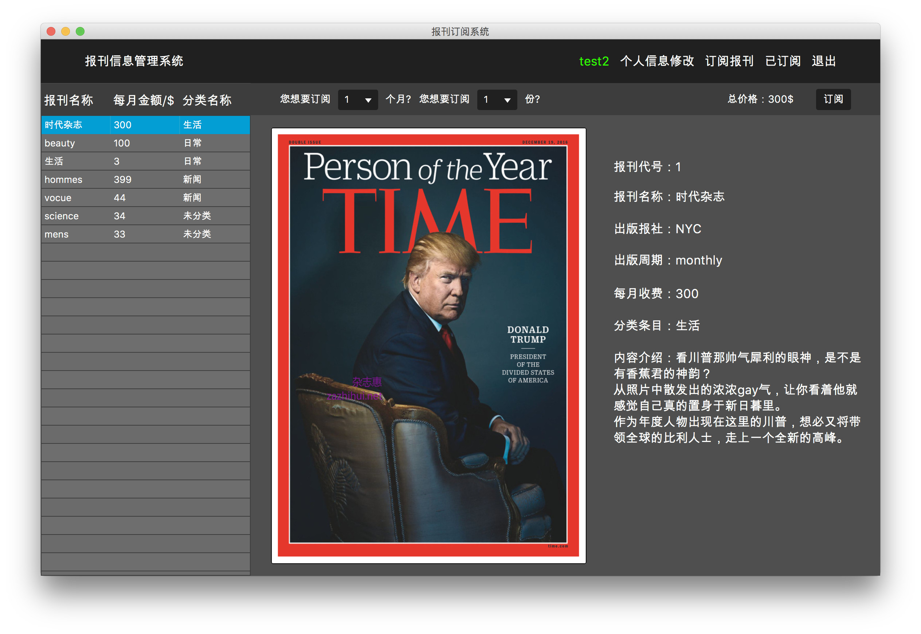
Task: Click the yellow minimize window button
Action: tap(66, 31)
